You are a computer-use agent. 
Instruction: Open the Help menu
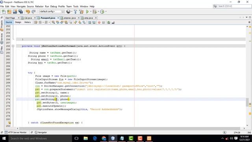point(92,6)
